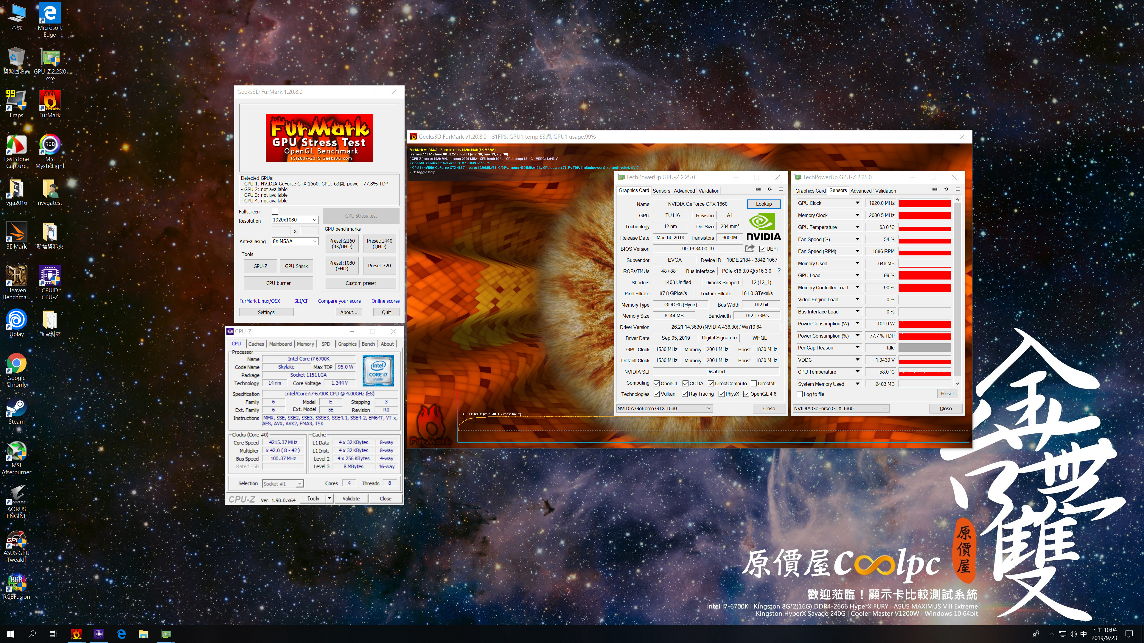Toggle the Ray Tracing checkbox

tap(684, 394)
